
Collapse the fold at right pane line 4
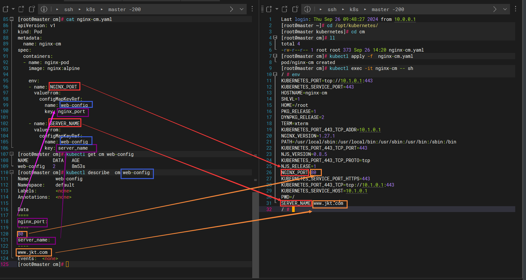coord(275,38)
